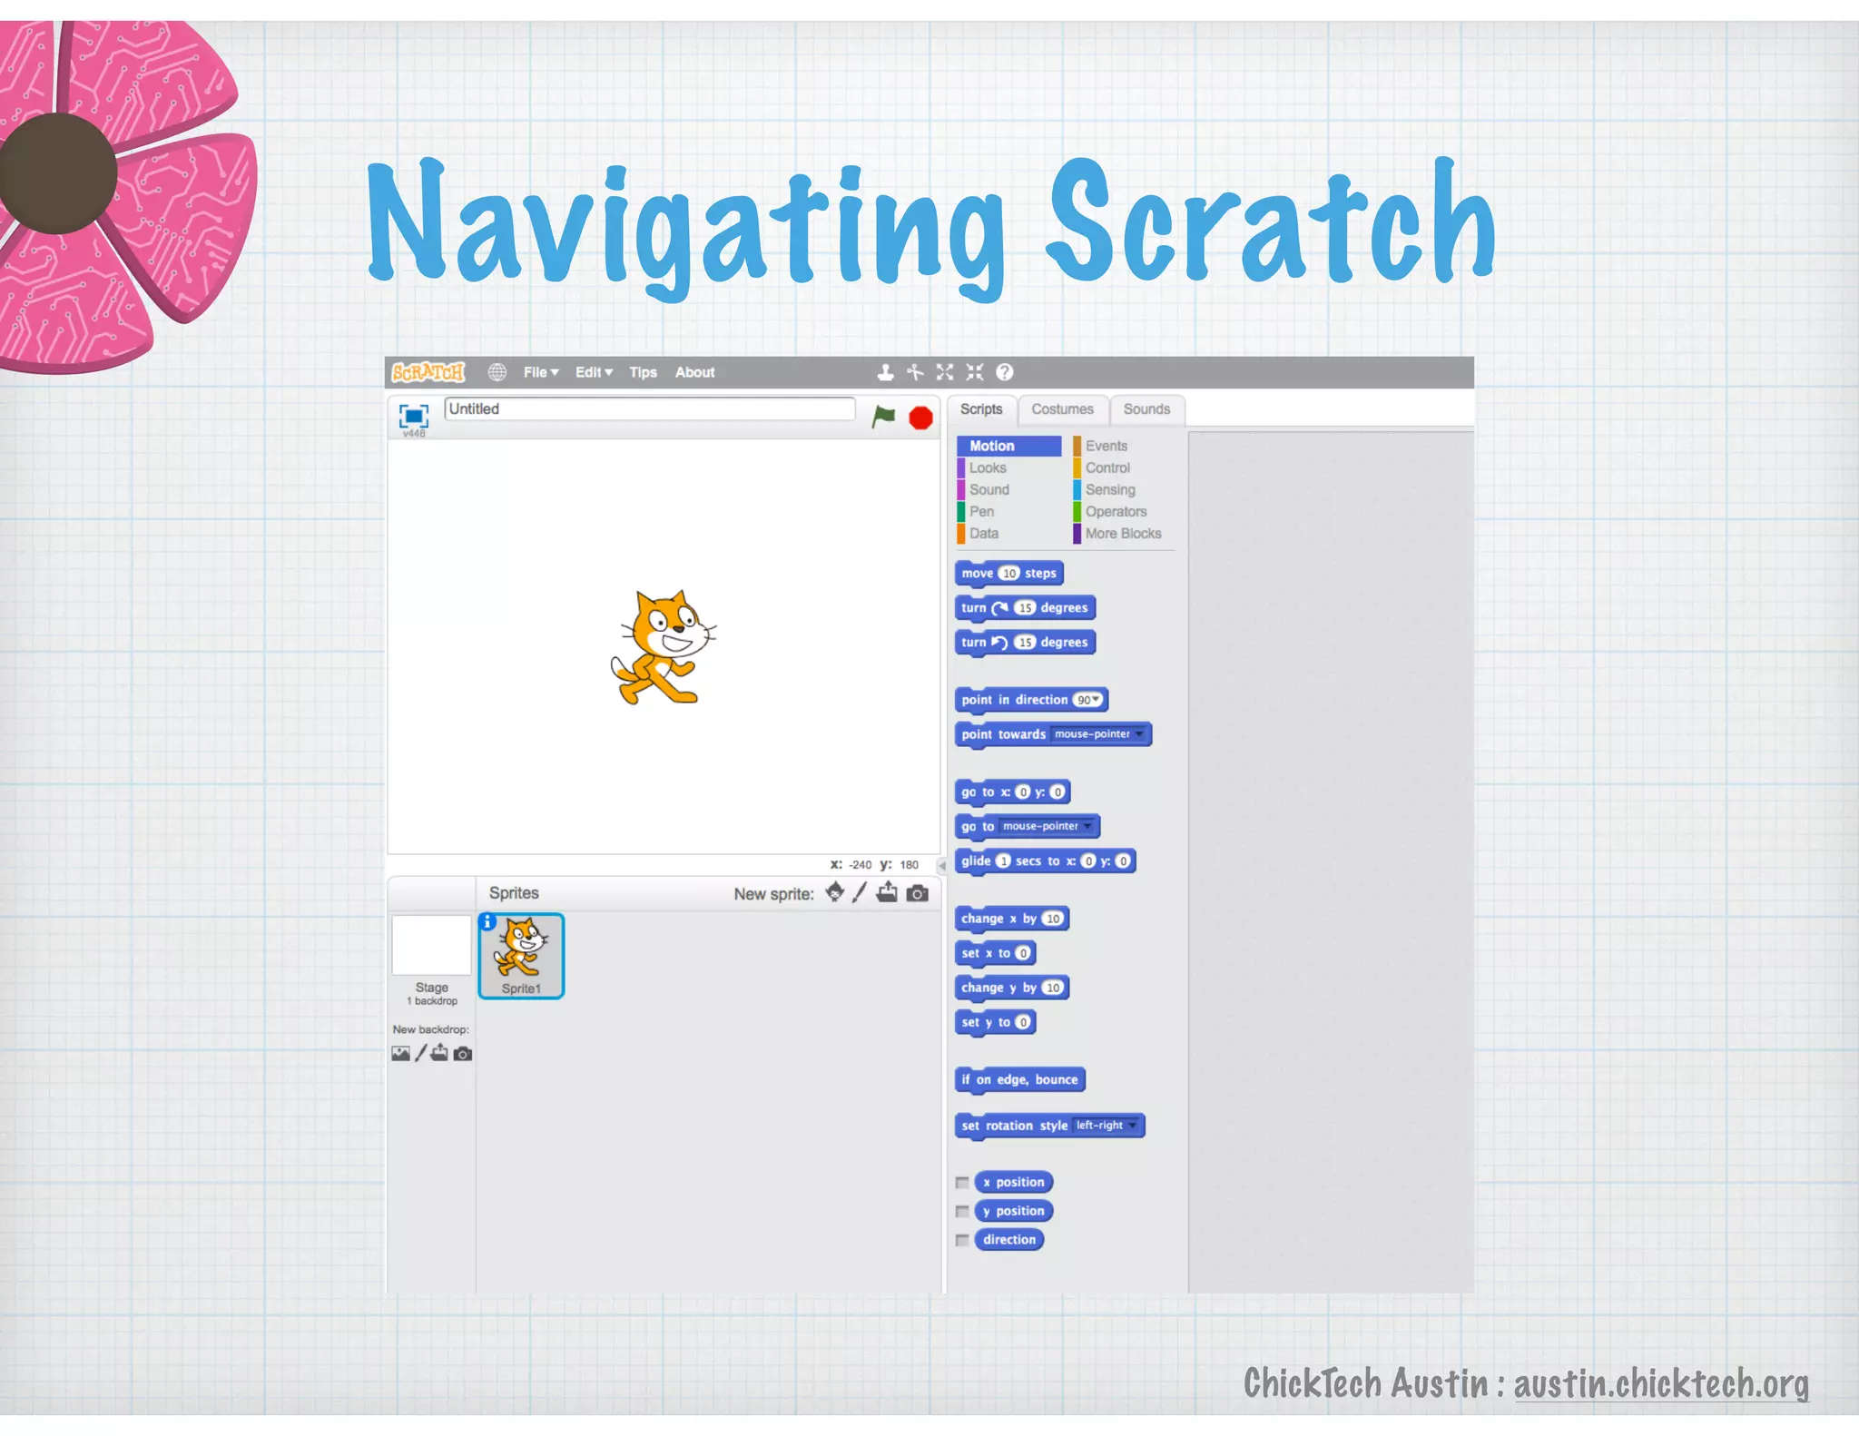Choose backdrop from library

400,1053
